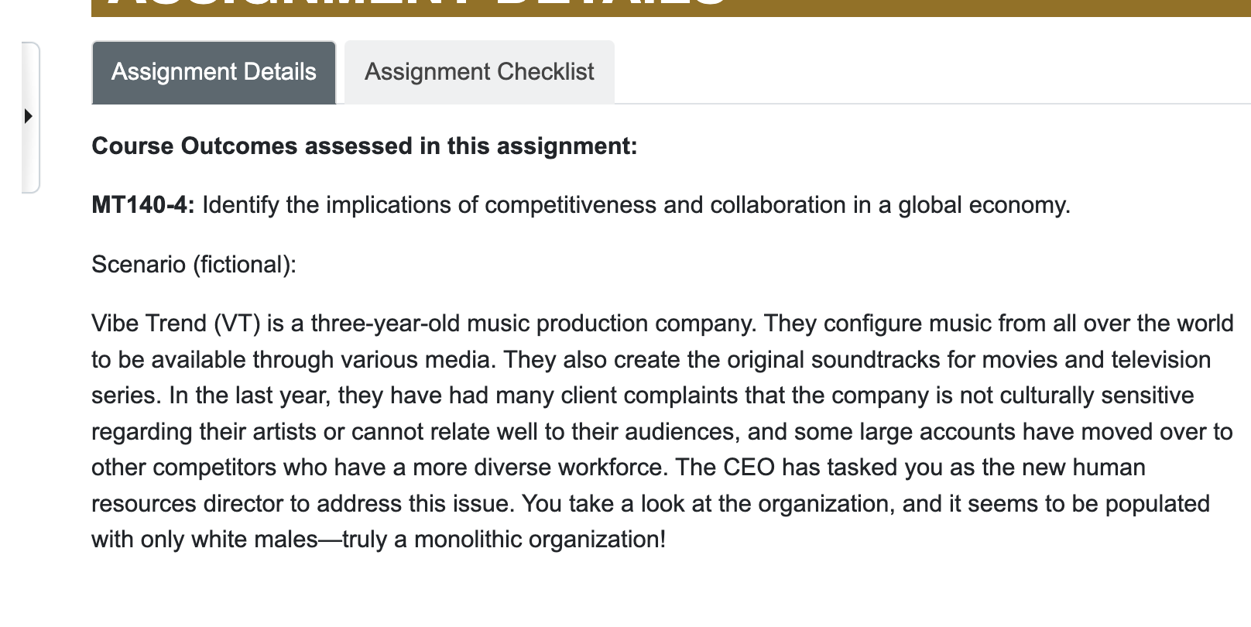Select the MT140-4 outcome code
Screen dimensions: 1251x627
[x=141, y=205]
